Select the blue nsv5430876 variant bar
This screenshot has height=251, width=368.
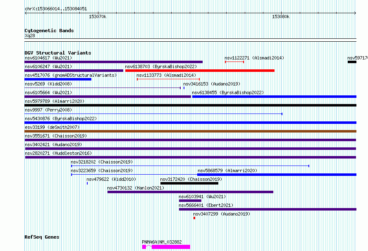(190, 123)
